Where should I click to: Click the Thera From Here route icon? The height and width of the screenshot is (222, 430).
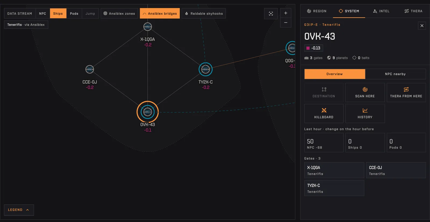406,89
